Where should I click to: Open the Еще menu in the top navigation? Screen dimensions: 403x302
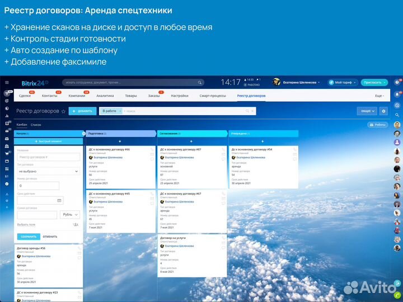[379, 96]
